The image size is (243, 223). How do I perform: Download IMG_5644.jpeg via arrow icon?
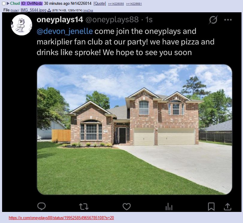tap(49, 10)
